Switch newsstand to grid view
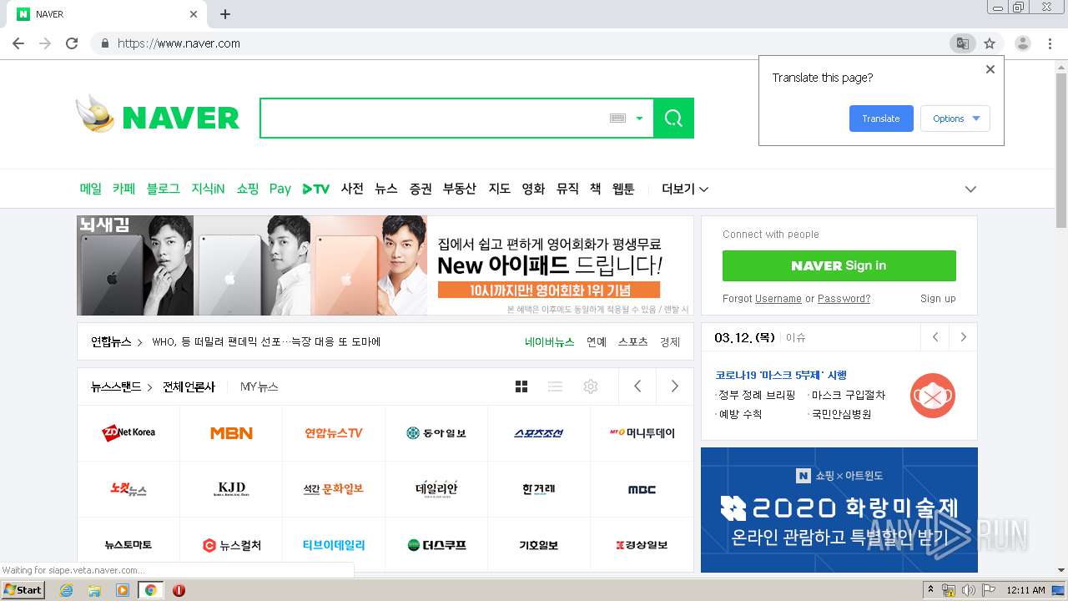 click(521, 386)
